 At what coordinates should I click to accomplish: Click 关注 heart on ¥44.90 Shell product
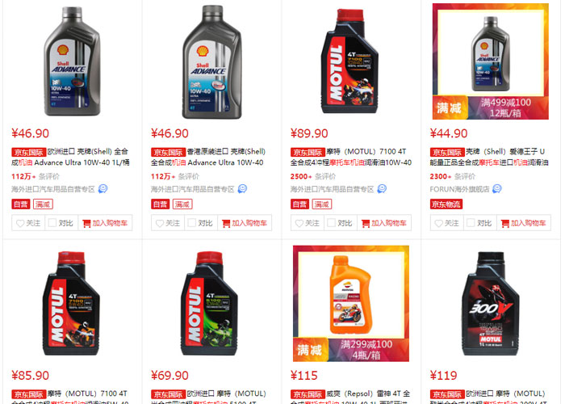(x=439, y=223)
